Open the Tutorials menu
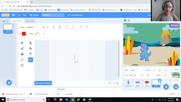Viewport: 181px width, 102px height. click(34, 15)
